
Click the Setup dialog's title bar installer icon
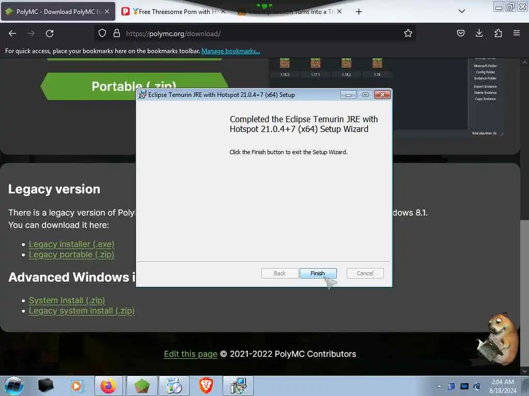(143, 95)
